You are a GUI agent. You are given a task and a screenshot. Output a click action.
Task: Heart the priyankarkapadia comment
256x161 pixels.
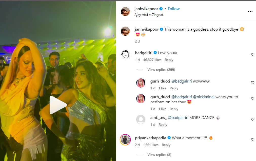[x=252, y=139]
